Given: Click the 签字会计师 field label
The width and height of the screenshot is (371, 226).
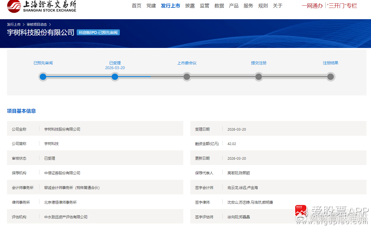Looking at the screenshot, I should click(204, 188).
